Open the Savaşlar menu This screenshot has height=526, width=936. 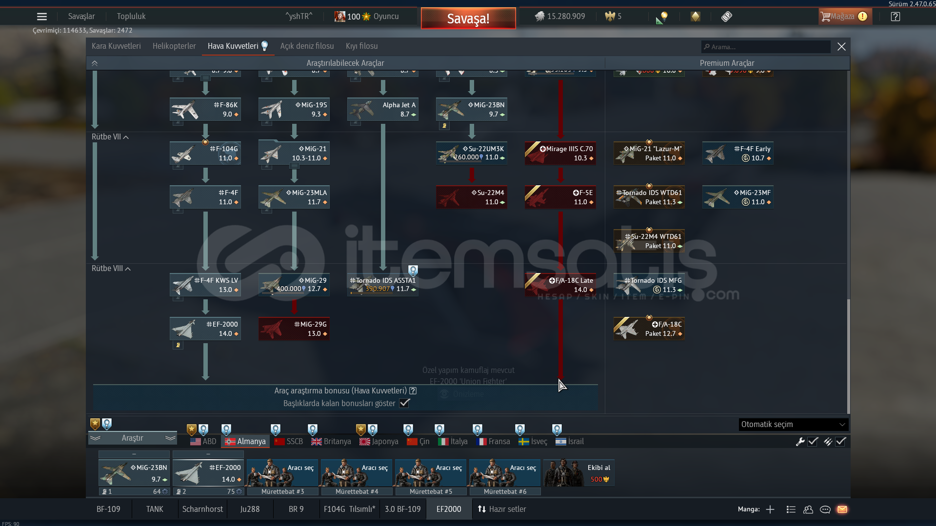[x=81, y=17]
